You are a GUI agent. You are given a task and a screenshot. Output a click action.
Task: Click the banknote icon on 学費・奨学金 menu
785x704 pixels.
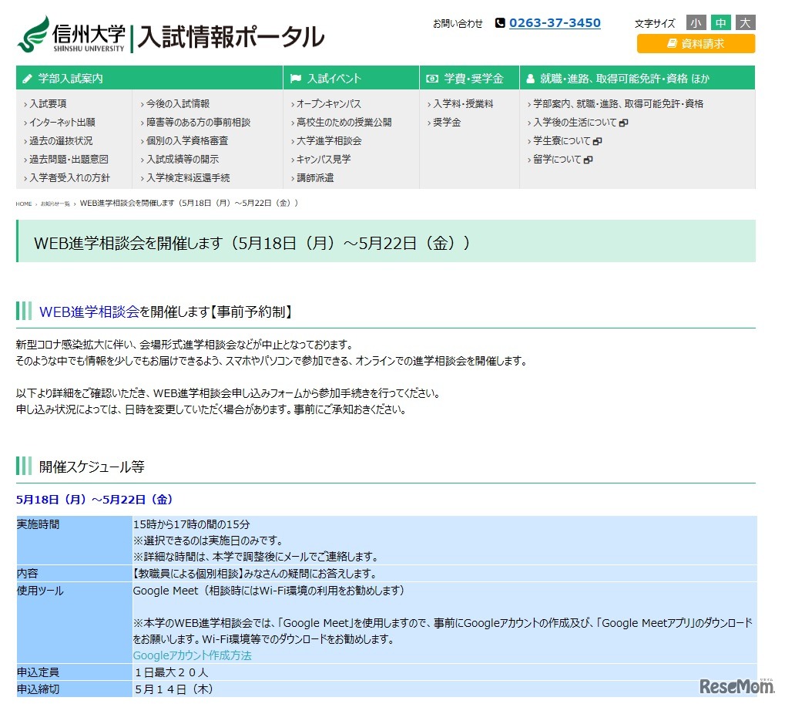431,78
